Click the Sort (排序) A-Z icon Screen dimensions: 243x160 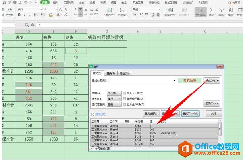[x=231, y=12]
